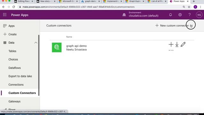The width and height of the screenshot is (204, 115).
Task: Open Export to data lake
Action: coord(20,76)
